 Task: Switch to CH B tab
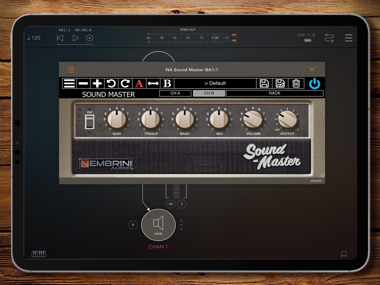[x=209, y=93]
